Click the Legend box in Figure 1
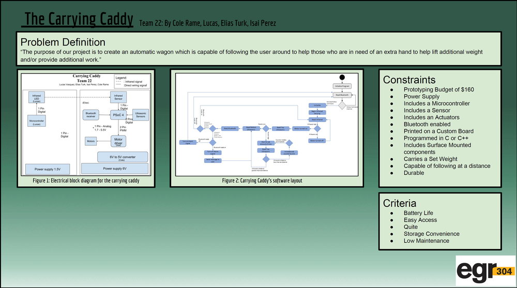The image size is (517, 288). (132, 81)
